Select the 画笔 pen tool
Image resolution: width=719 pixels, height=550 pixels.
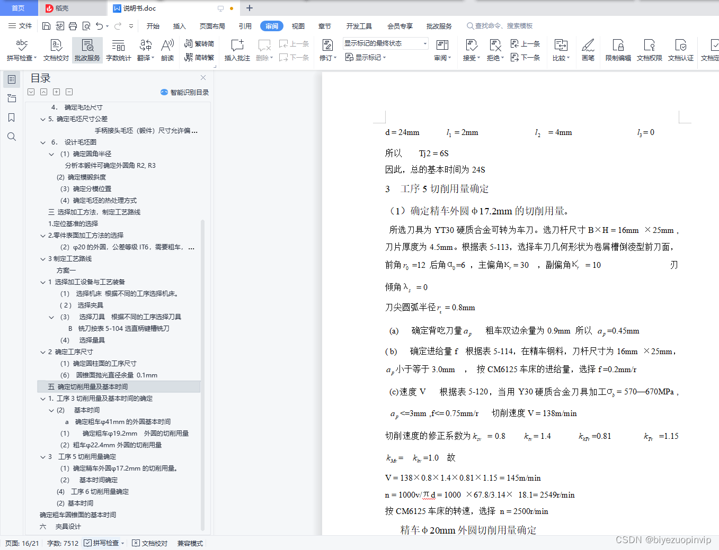[x=588, y=50]
